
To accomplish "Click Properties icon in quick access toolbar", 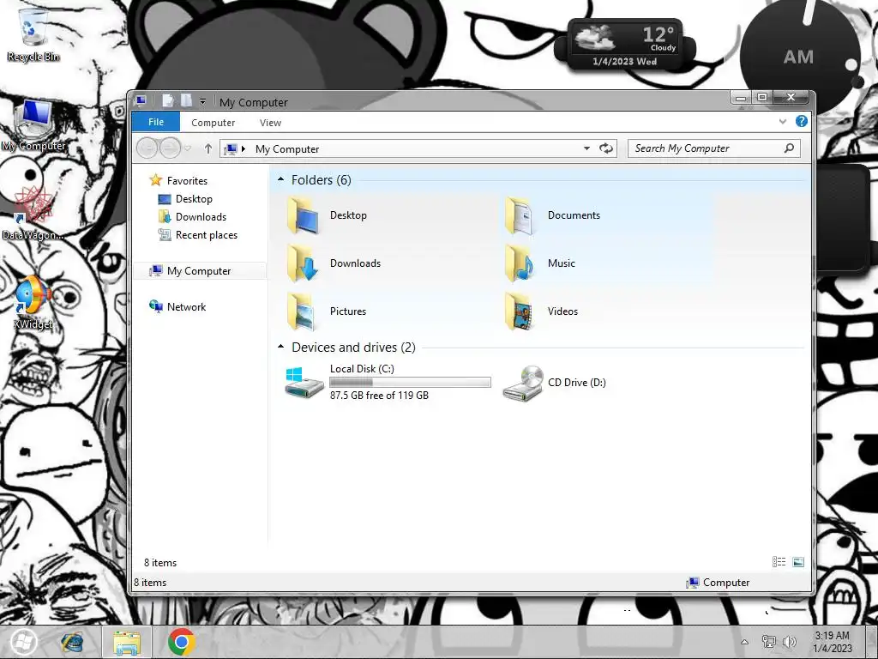I will (168, 101).
